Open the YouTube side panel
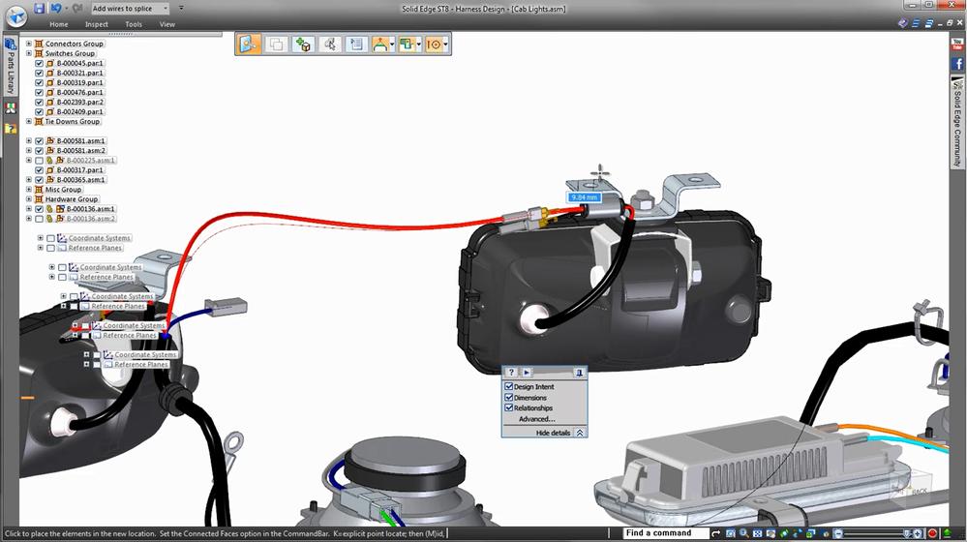This screenshot has width=967, height=542. coord(957,45)
